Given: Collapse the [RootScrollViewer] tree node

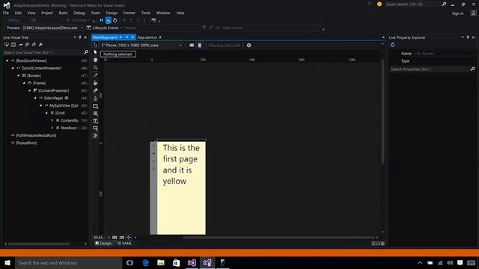Looking at the screenshot, I should coord(7,61).
